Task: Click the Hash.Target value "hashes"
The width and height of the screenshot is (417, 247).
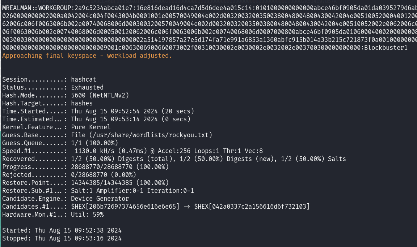Action: [x=82, y=103]
